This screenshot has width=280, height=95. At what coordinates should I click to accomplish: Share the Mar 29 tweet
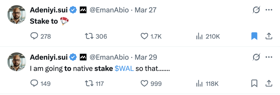pyautogui.click(x=269, y=83)
